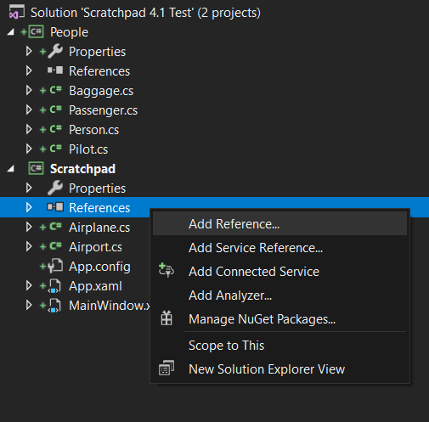
Task: Select New Solution Explorer View menu item
Action: [279, 369]
